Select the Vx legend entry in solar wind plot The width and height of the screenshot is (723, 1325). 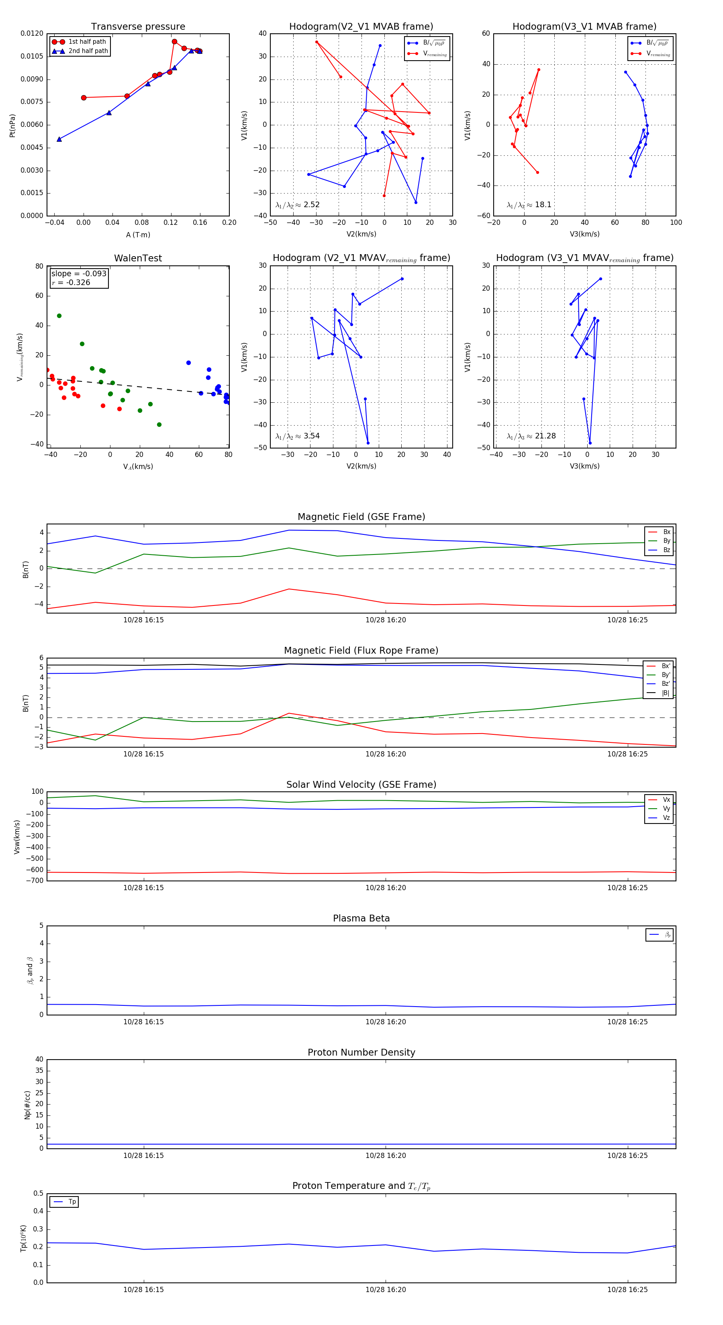point(659,799)
